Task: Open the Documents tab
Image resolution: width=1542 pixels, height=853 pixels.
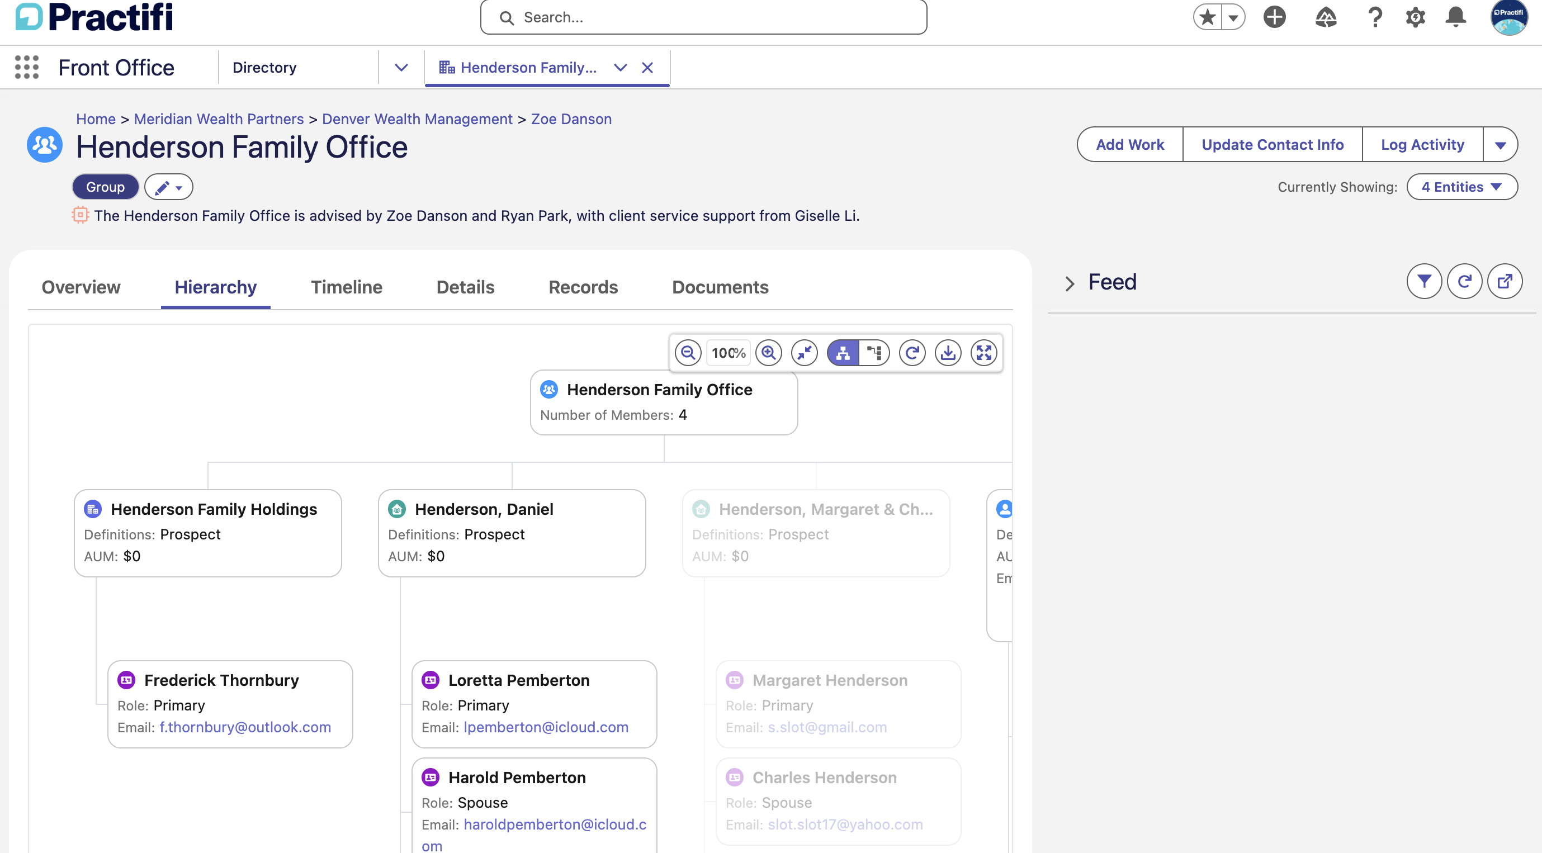Action: 720,287
